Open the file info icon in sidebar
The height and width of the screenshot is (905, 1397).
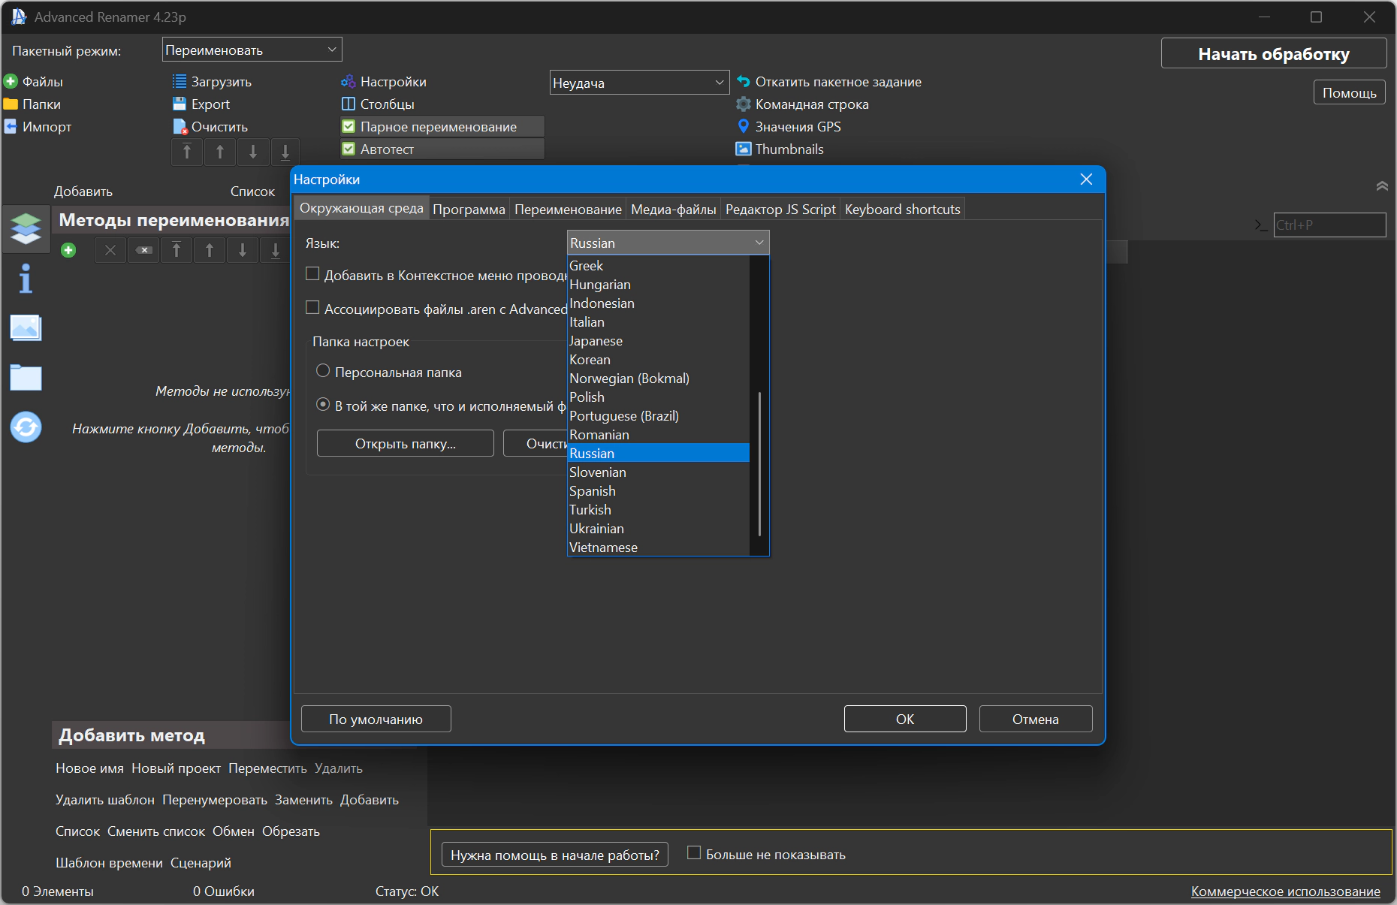pyautogui.click(x=26, y=279)
